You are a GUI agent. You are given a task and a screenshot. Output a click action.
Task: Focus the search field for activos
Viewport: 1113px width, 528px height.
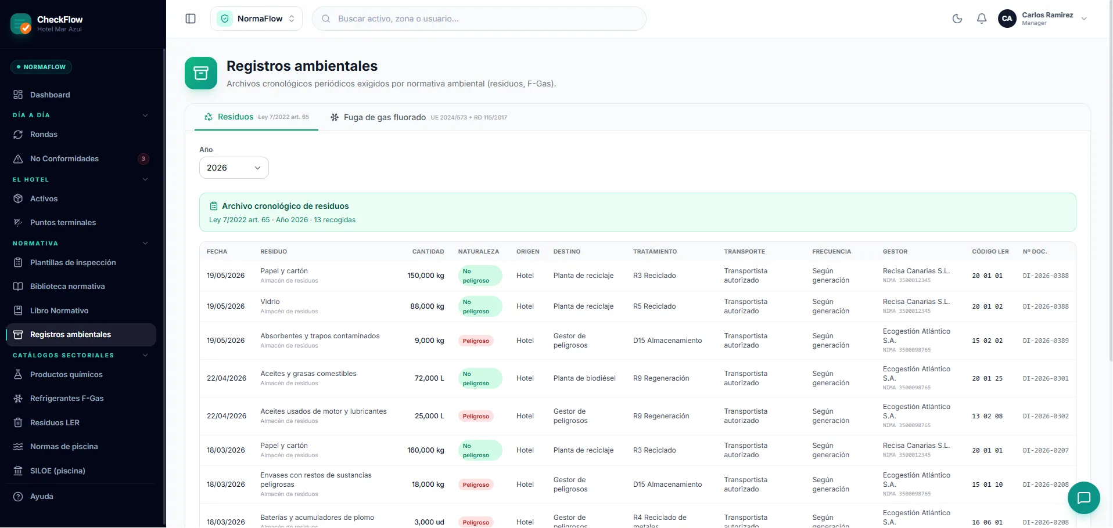[x=479, y=19]
